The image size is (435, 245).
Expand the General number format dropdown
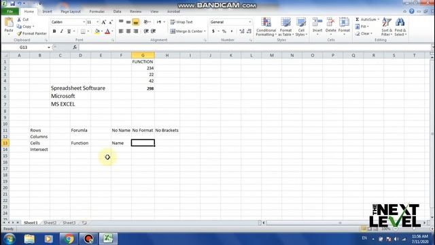coord(249,22)
